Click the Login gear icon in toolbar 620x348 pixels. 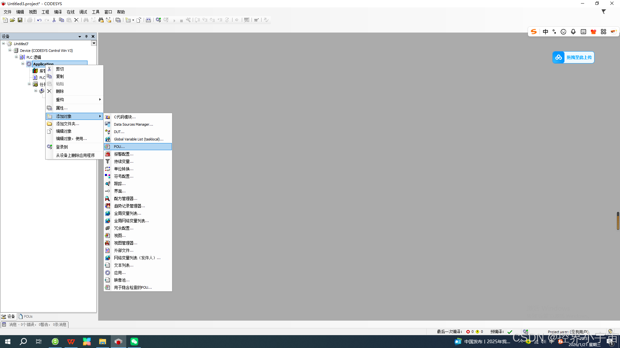click(x=158, y=20)
